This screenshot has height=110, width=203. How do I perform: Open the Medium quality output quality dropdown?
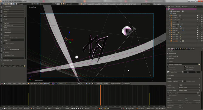pos(189,88)
